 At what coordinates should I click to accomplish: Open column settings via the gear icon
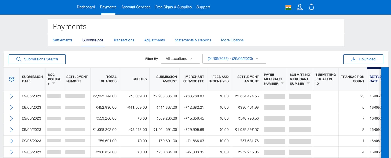tap(11, 79)
